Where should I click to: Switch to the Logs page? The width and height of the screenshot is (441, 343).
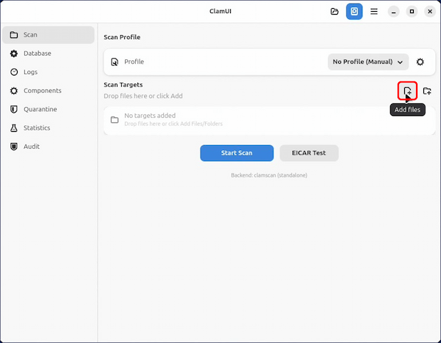click(x=49, y=72)
